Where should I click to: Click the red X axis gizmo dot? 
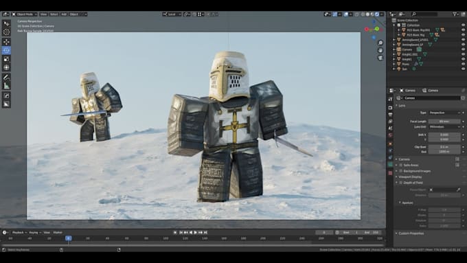[367, 30]
